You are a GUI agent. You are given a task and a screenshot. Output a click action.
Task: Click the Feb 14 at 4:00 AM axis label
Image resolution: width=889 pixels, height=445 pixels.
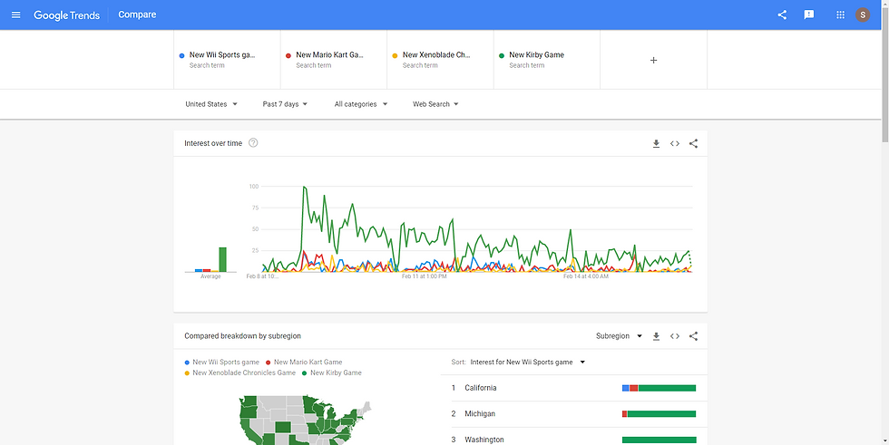tap(586, 276)
